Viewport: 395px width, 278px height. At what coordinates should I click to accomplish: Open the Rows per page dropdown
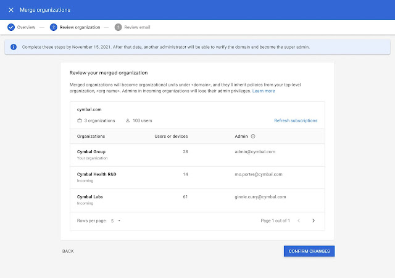[x=116, y=221]
